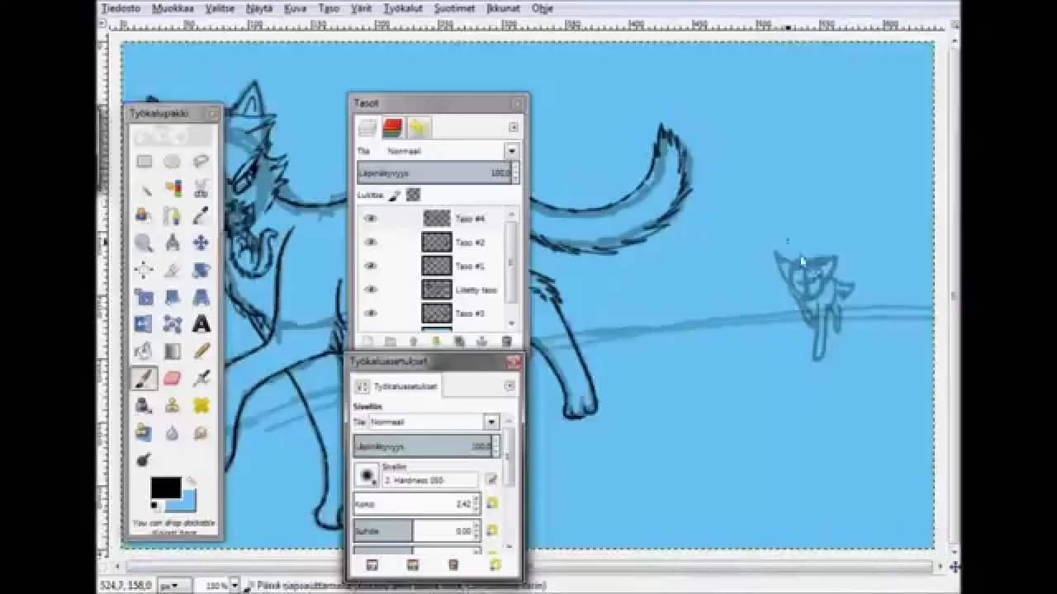Open Työkaluasetukset tab configuration menu

(x=510, y=385)
